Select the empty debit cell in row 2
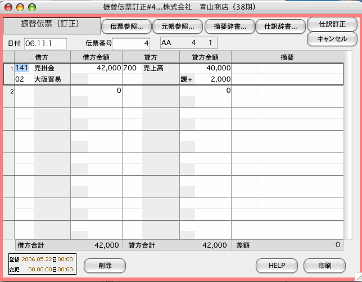 point(42,91)
